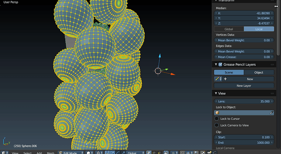The height and width of the screenshot is (154, 281).
Task: Click the View panel grip dots
Action: 272,93
